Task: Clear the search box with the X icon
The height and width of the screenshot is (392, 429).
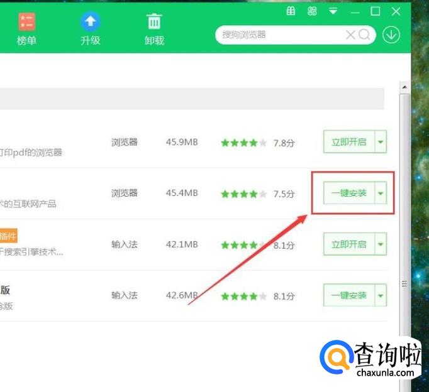Action: pyautogui.click(x=350, y=35)
